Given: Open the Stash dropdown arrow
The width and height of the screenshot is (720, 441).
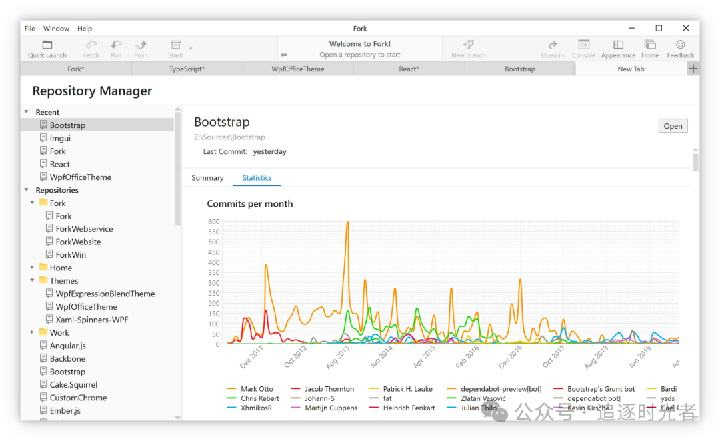Looking at the screenshot, I should pos(191,48).
